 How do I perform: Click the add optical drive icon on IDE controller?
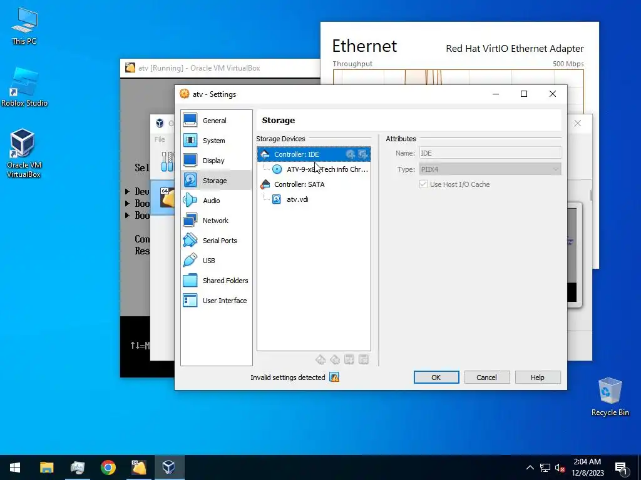coord(351,154)
